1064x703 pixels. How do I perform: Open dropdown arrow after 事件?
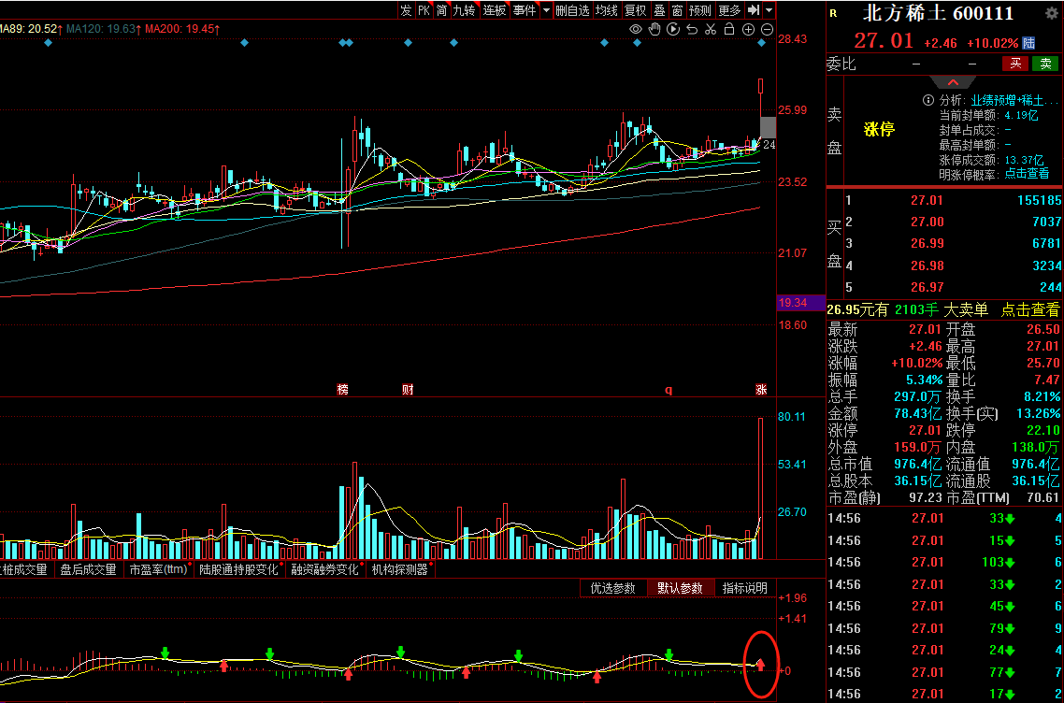point(546,10)
